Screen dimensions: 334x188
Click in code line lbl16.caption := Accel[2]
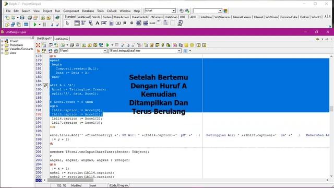tap(77, 119)
